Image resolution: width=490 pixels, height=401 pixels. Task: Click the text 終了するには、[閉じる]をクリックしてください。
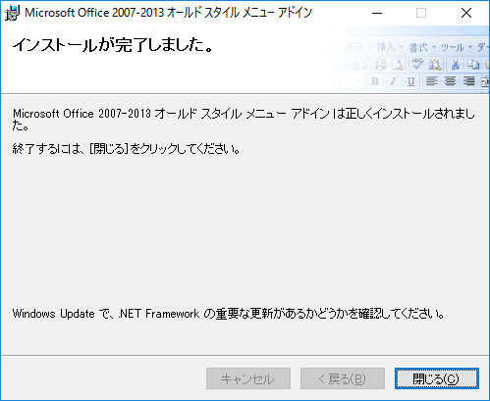point(127,149)
